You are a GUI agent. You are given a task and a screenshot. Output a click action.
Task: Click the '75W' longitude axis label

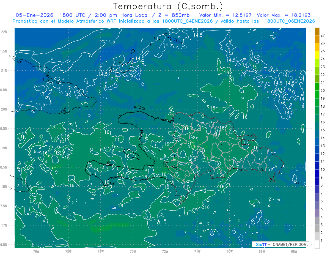point(68,251)
